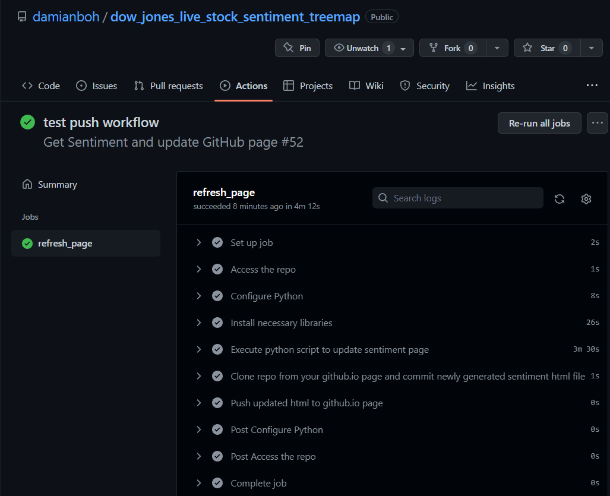Image resolution: width=610 pixels, height=496 pixels.
Task: Click the check icon beside Install necessary libraries
Action: (x=217, y=323)
